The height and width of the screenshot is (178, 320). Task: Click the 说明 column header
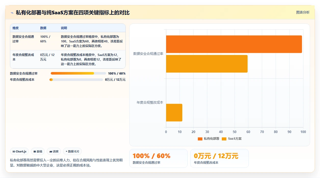point(64,28)
